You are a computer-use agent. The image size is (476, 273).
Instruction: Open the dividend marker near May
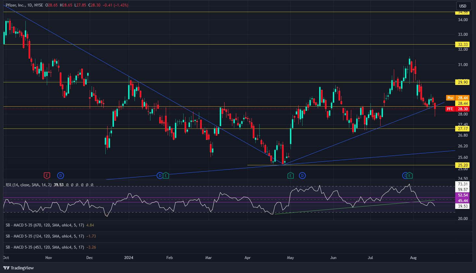tap(302, 176)
